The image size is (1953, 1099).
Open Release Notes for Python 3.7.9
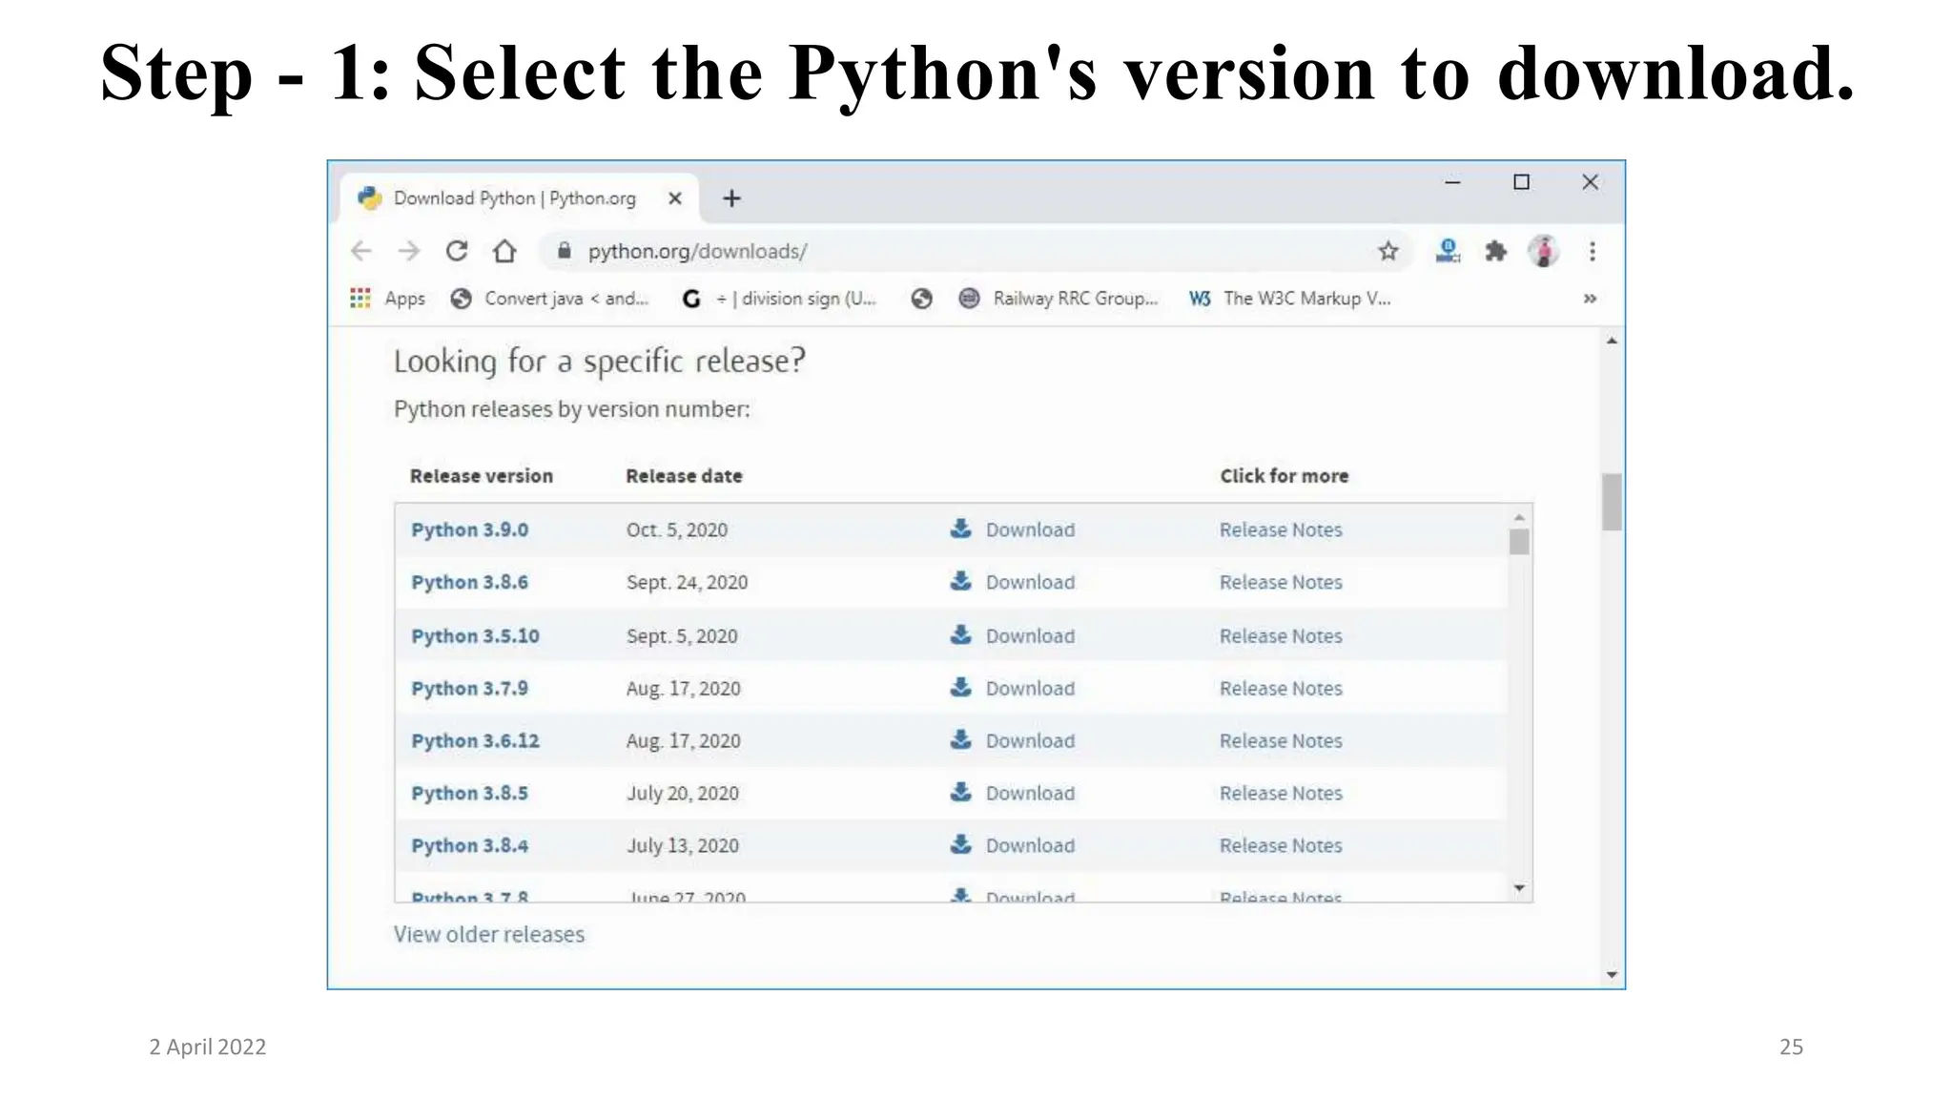pyautogui.click(x=1280, y=688)
